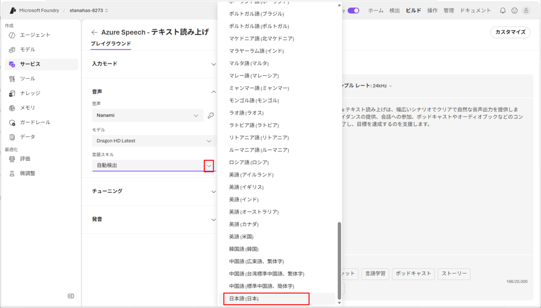Switch to the プレイグラウンド tab
The width and height of the screenshot is (541, 308).
coord(111,44)
